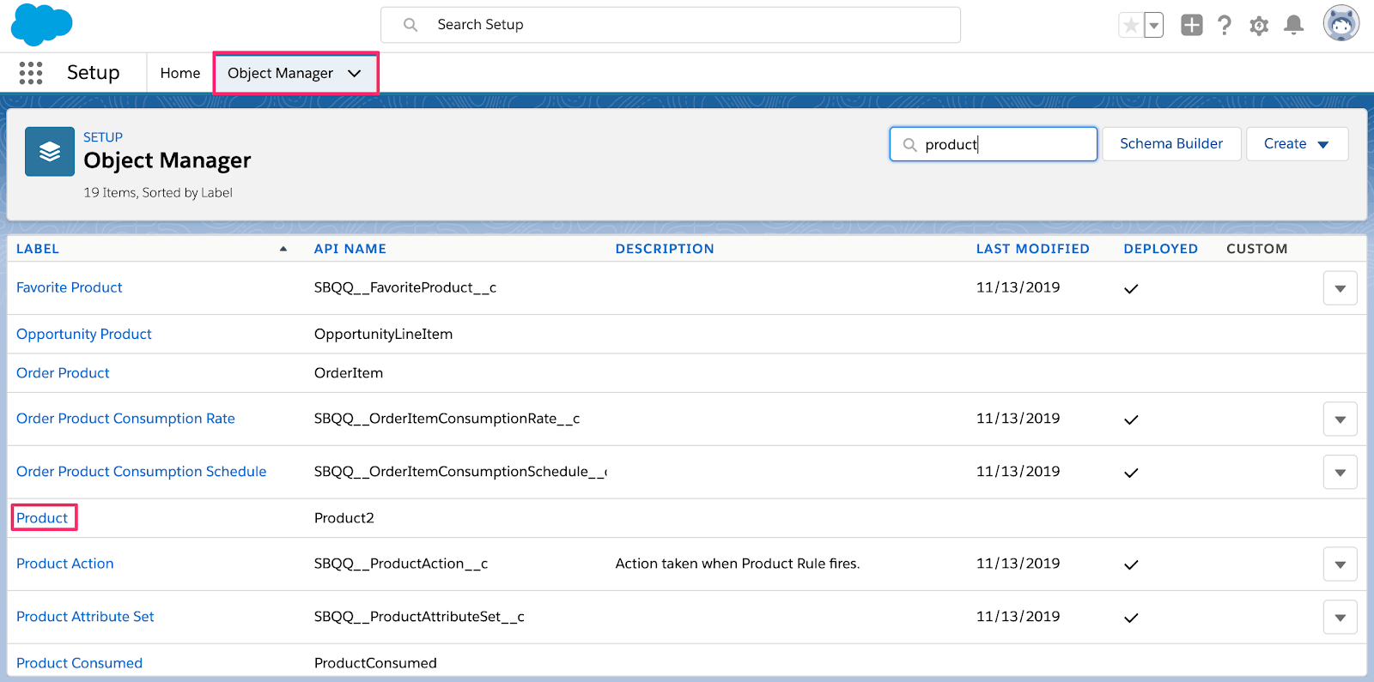Click Deployed checkmark for Order Product Consumption Rate
The width and height of the screenshot is (1374, 682).
coord(1131,420)
